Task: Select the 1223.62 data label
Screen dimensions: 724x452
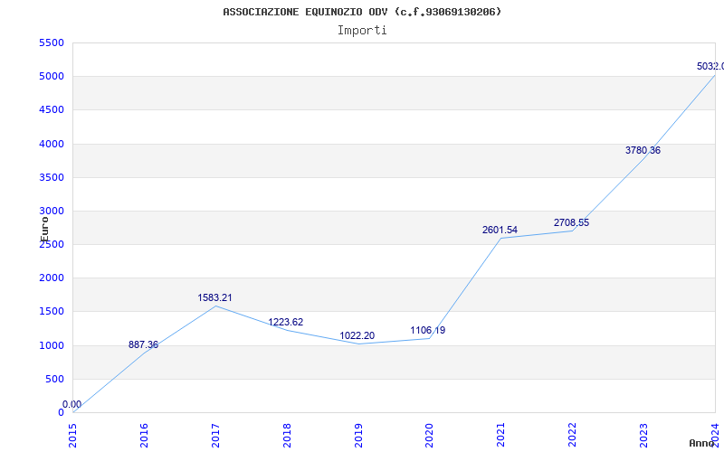Action: [x=286, y=323]
